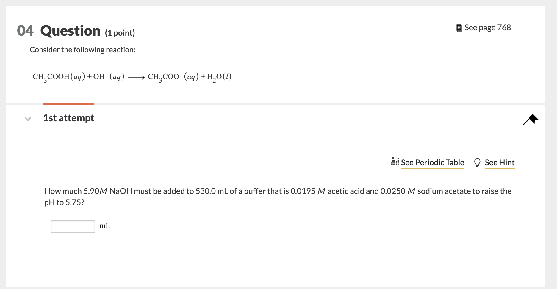Image resolution: width=557 pixels, height=289 pixels.
Task: Open the See page 768 link
Action: click(488, 28)
